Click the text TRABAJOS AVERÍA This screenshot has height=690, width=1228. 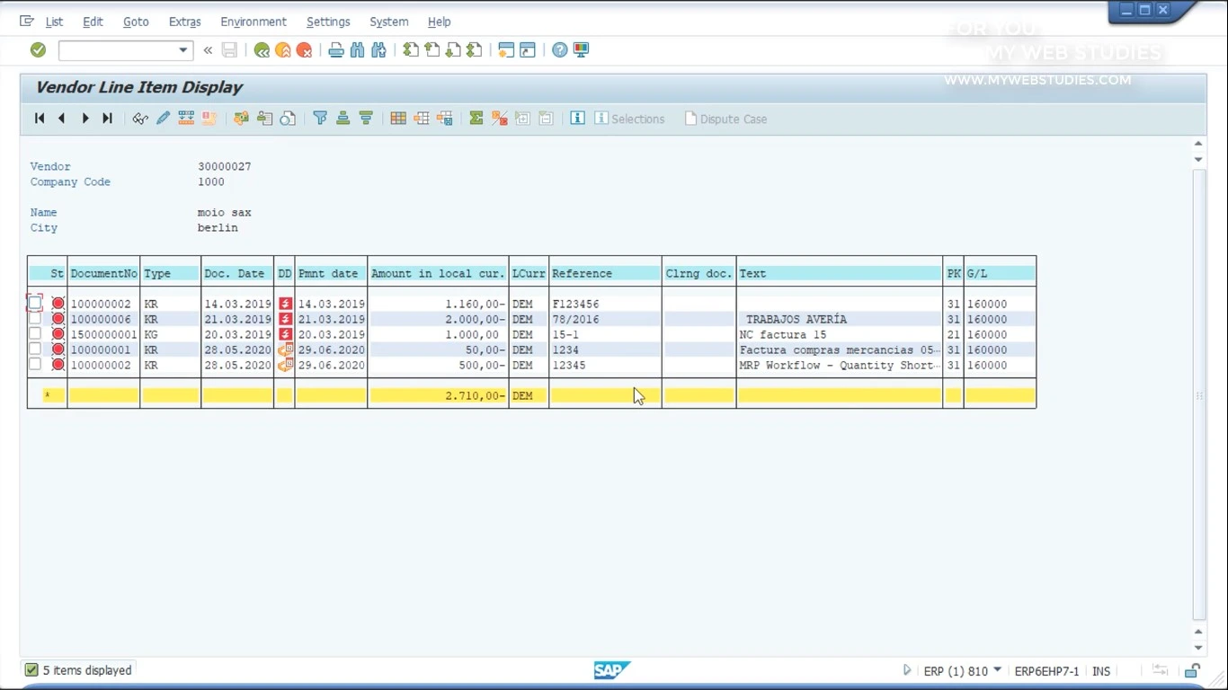pos(796,319)
